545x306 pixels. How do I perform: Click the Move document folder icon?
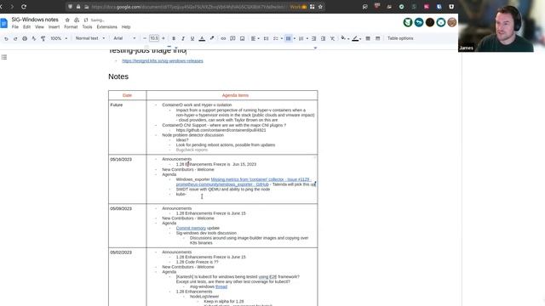coord(77,20)
